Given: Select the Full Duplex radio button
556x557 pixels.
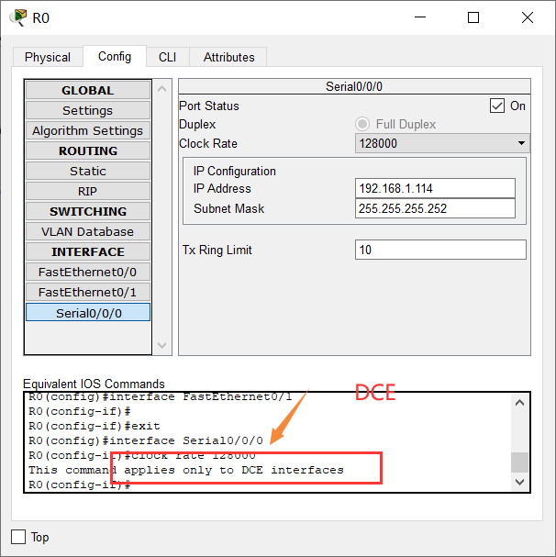Looking at the screenshot, I should click(x=362, y=124).
